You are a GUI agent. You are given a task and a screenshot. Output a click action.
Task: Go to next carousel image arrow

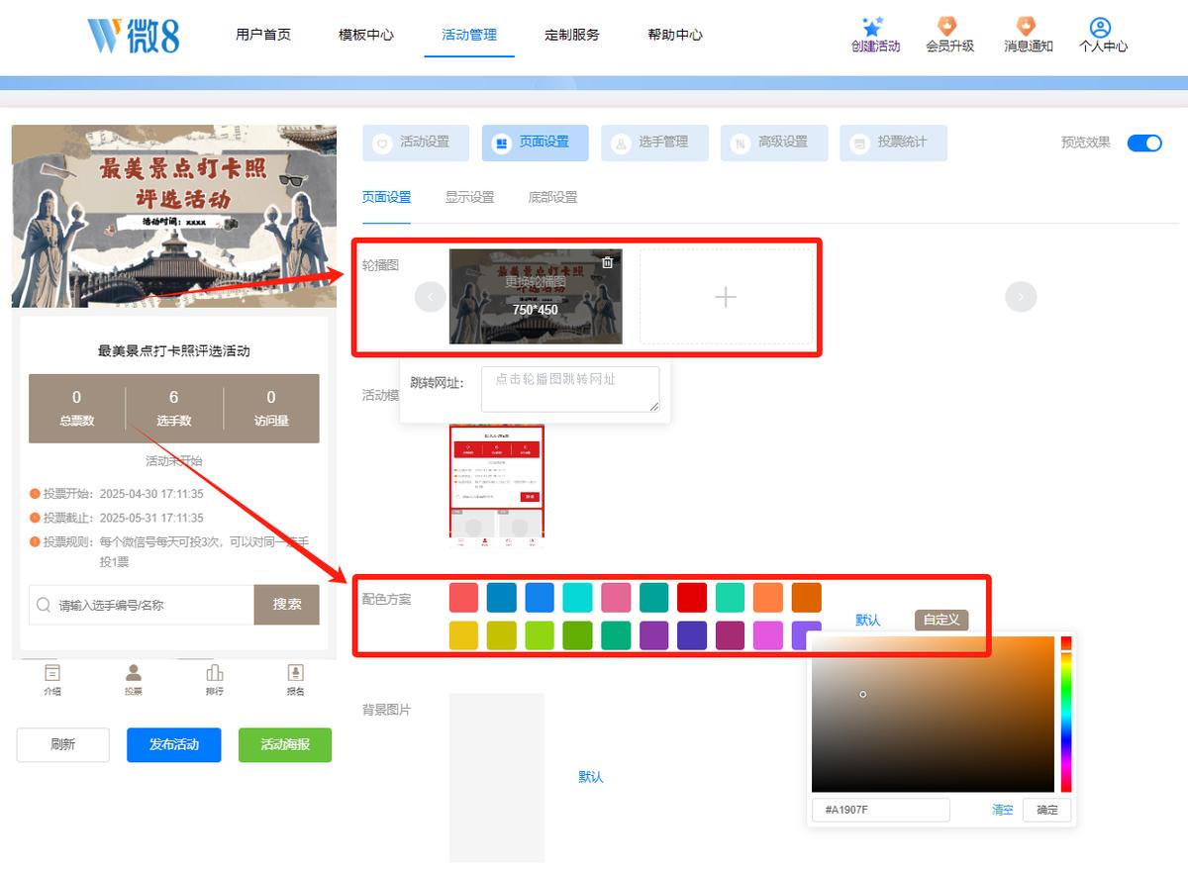[x=1021, y=296]
